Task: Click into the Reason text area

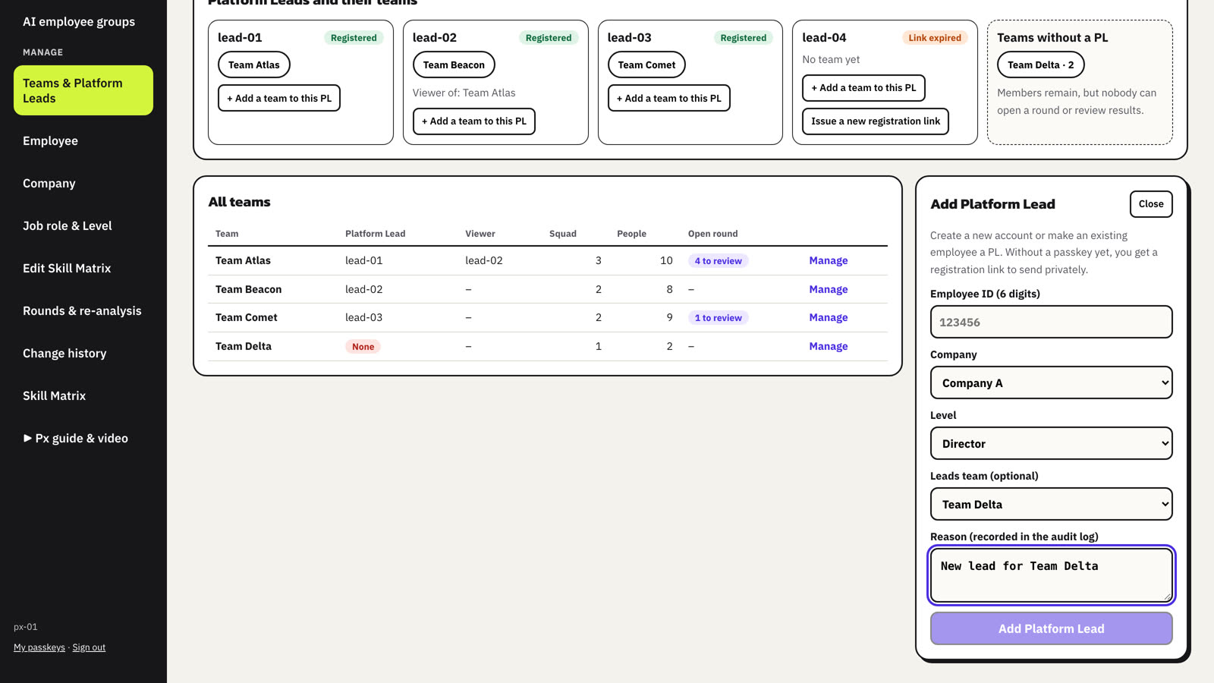Action: (1051, 575)
